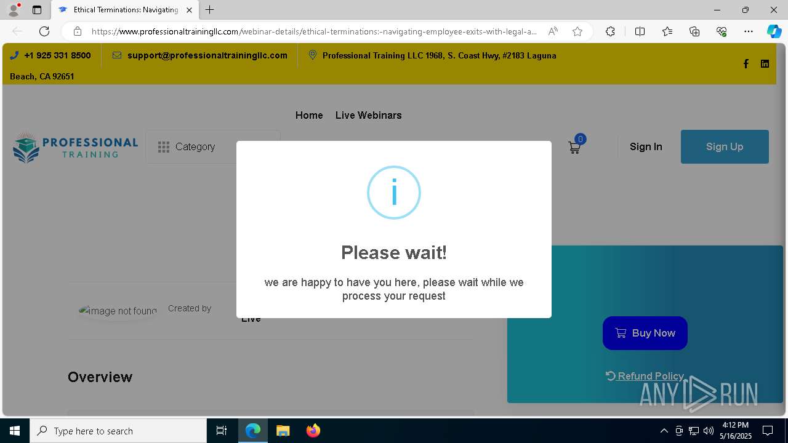Open Task View on the taskbar
This screenshot has height=443, width=788.
(x=222, y=431)
